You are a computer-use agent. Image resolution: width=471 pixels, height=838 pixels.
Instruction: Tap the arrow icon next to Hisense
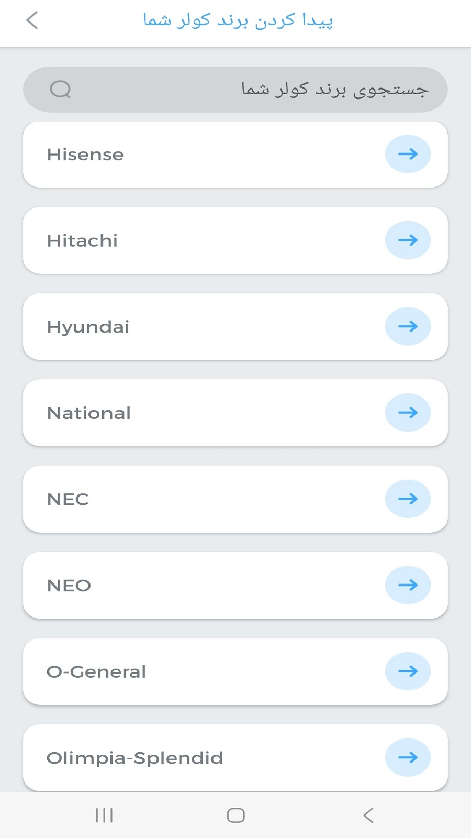click(408, 154)
